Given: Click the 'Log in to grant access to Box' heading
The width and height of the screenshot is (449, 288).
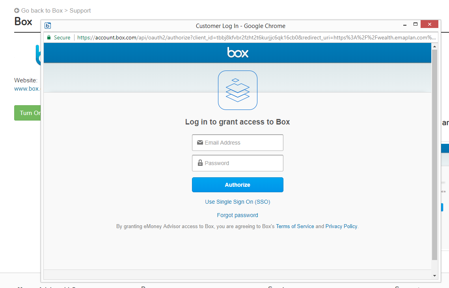Looking at the screenshot, I should (237, 122).
